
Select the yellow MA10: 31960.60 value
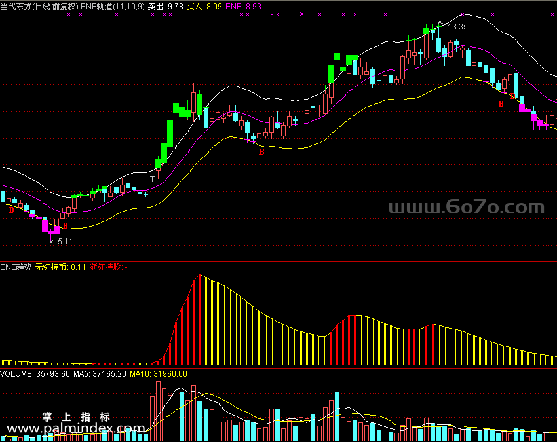(159, 374)
